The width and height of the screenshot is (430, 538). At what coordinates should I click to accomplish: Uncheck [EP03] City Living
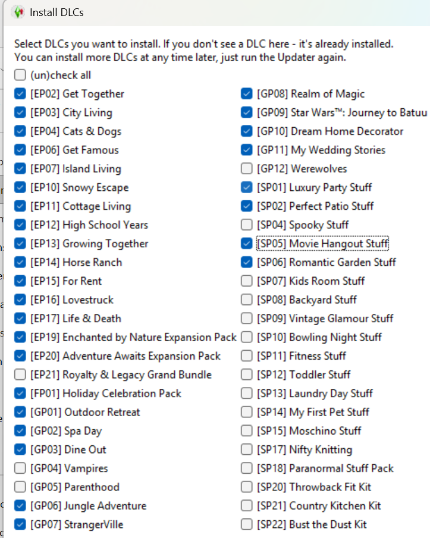coord(20,112)
